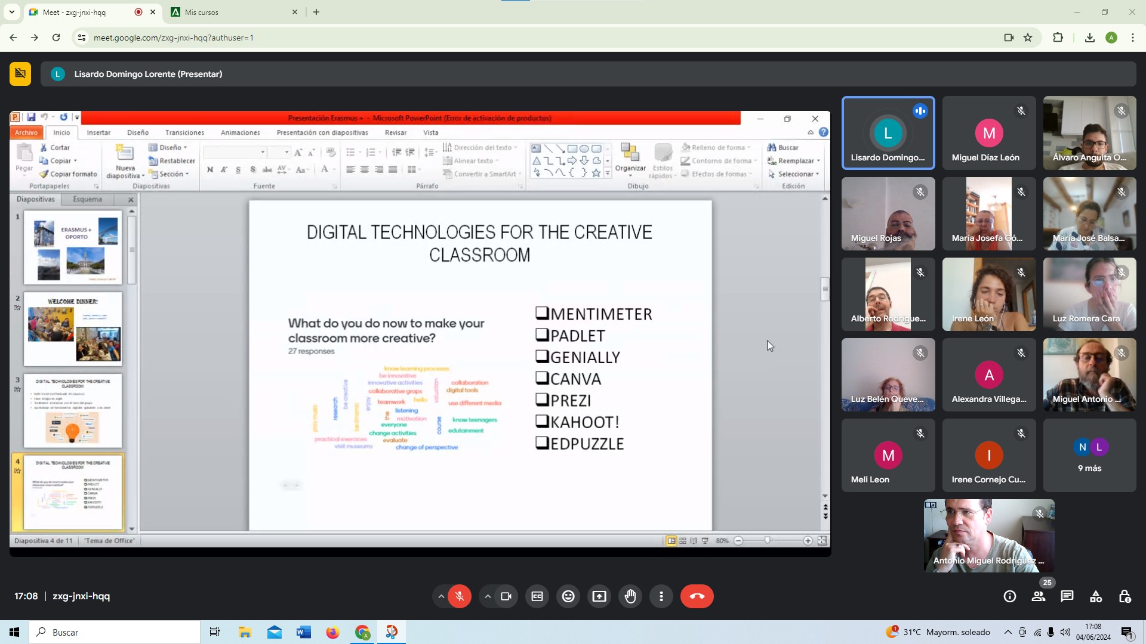The width and height of the screenshot is (1146, 644).
Task: Open host controls lock icon
Action: (x=1125, y=596)
